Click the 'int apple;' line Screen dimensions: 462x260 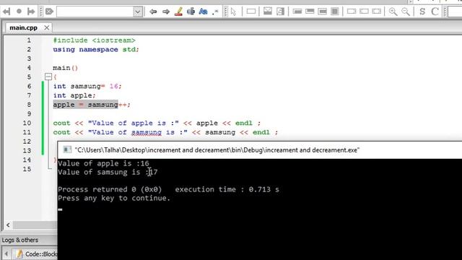point(74,95)
